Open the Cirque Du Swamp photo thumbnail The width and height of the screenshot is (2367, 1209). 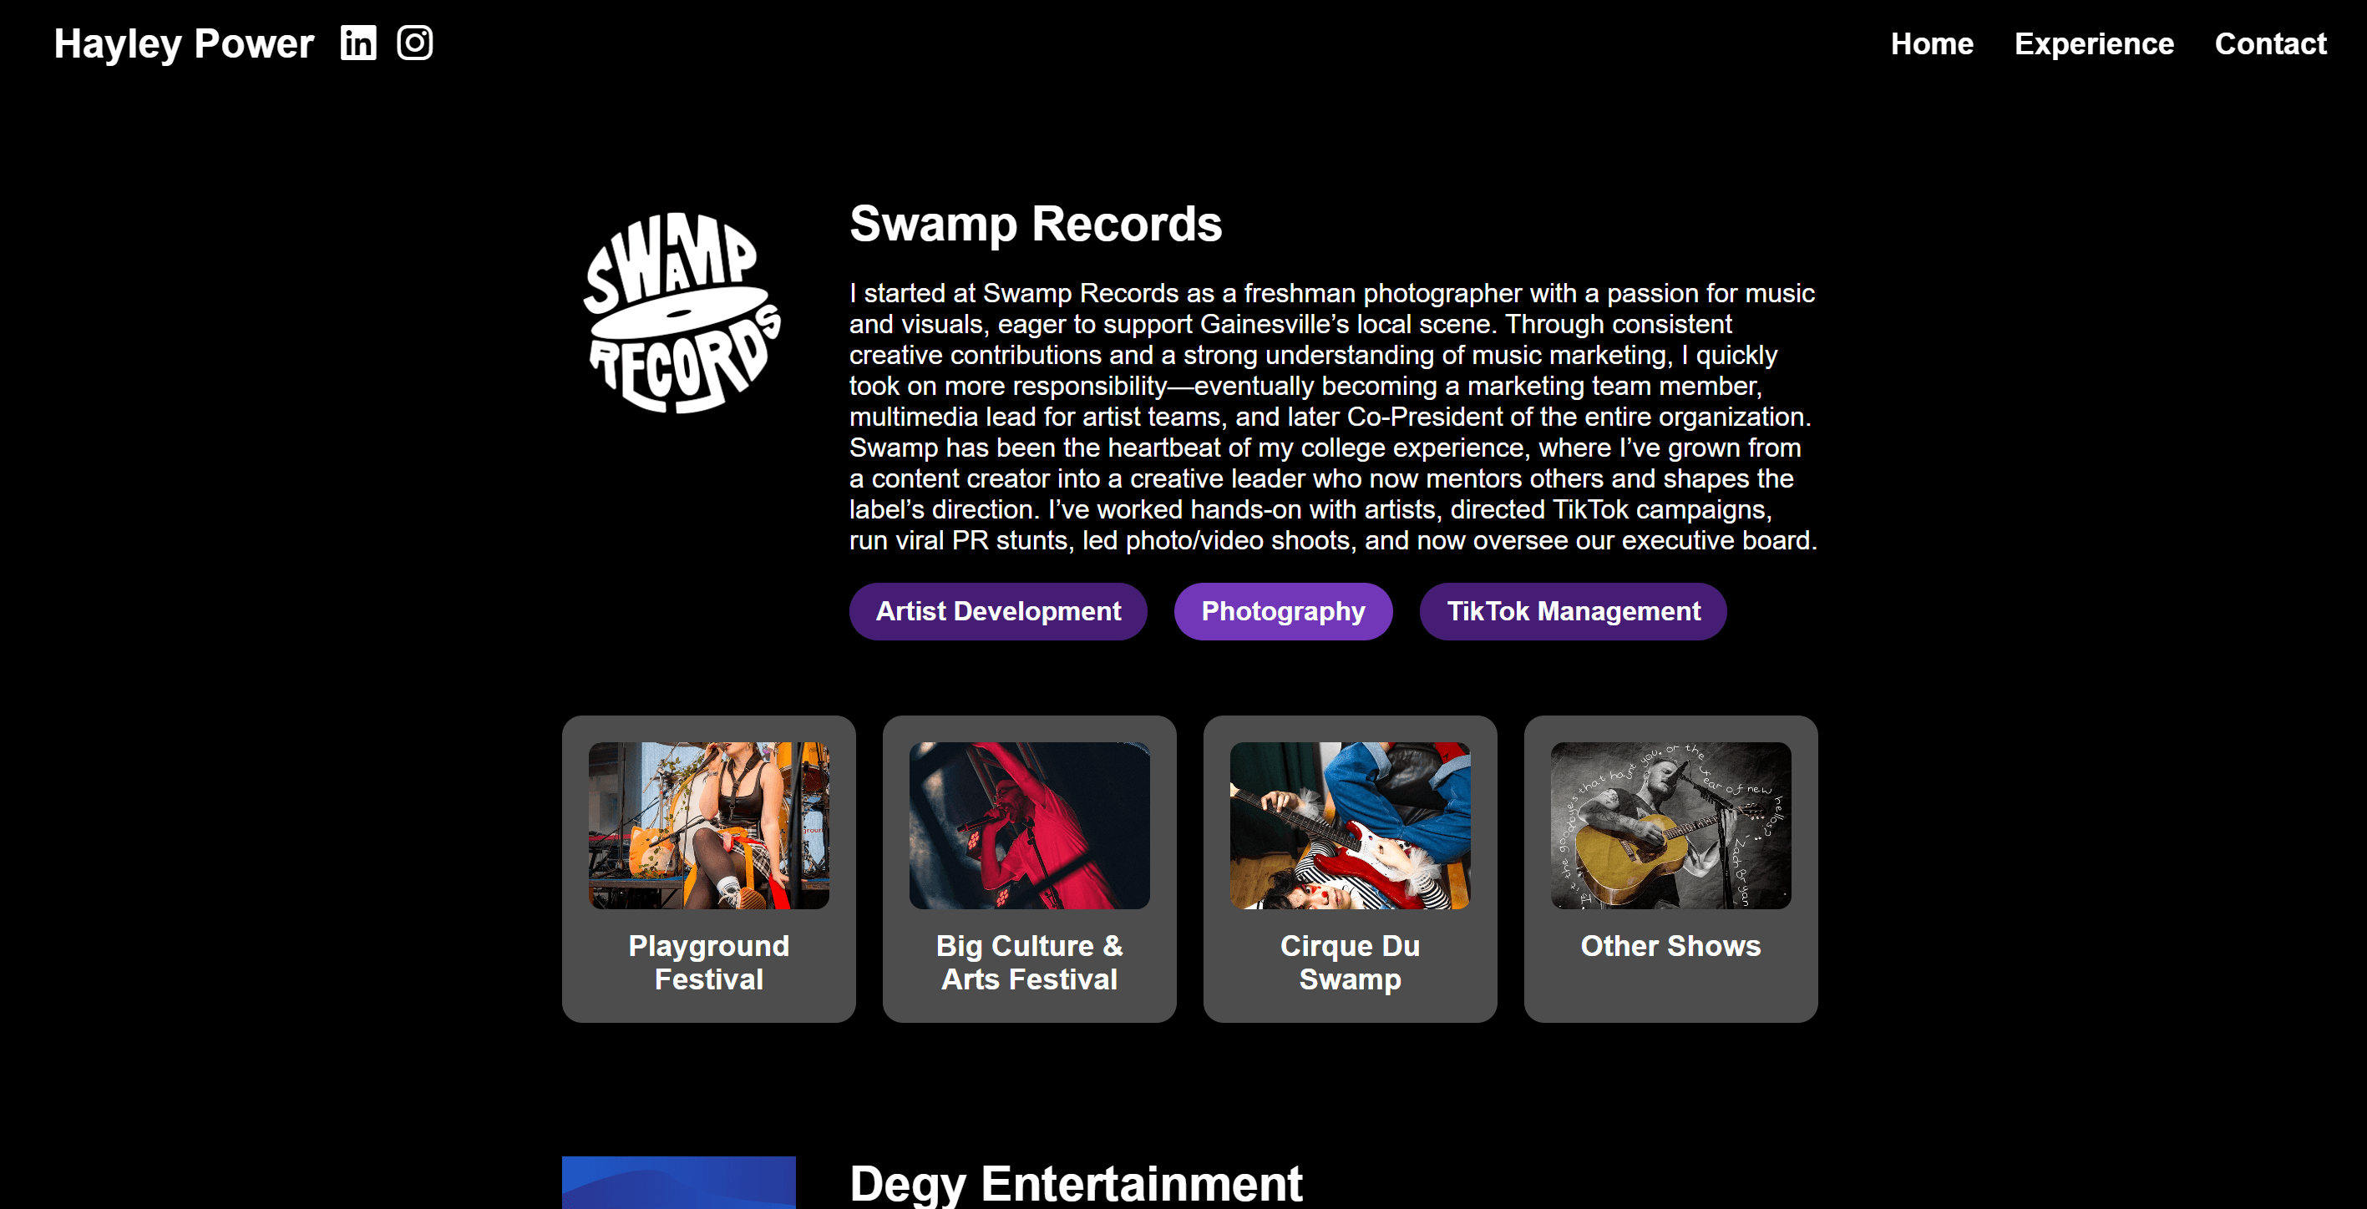1350,825
